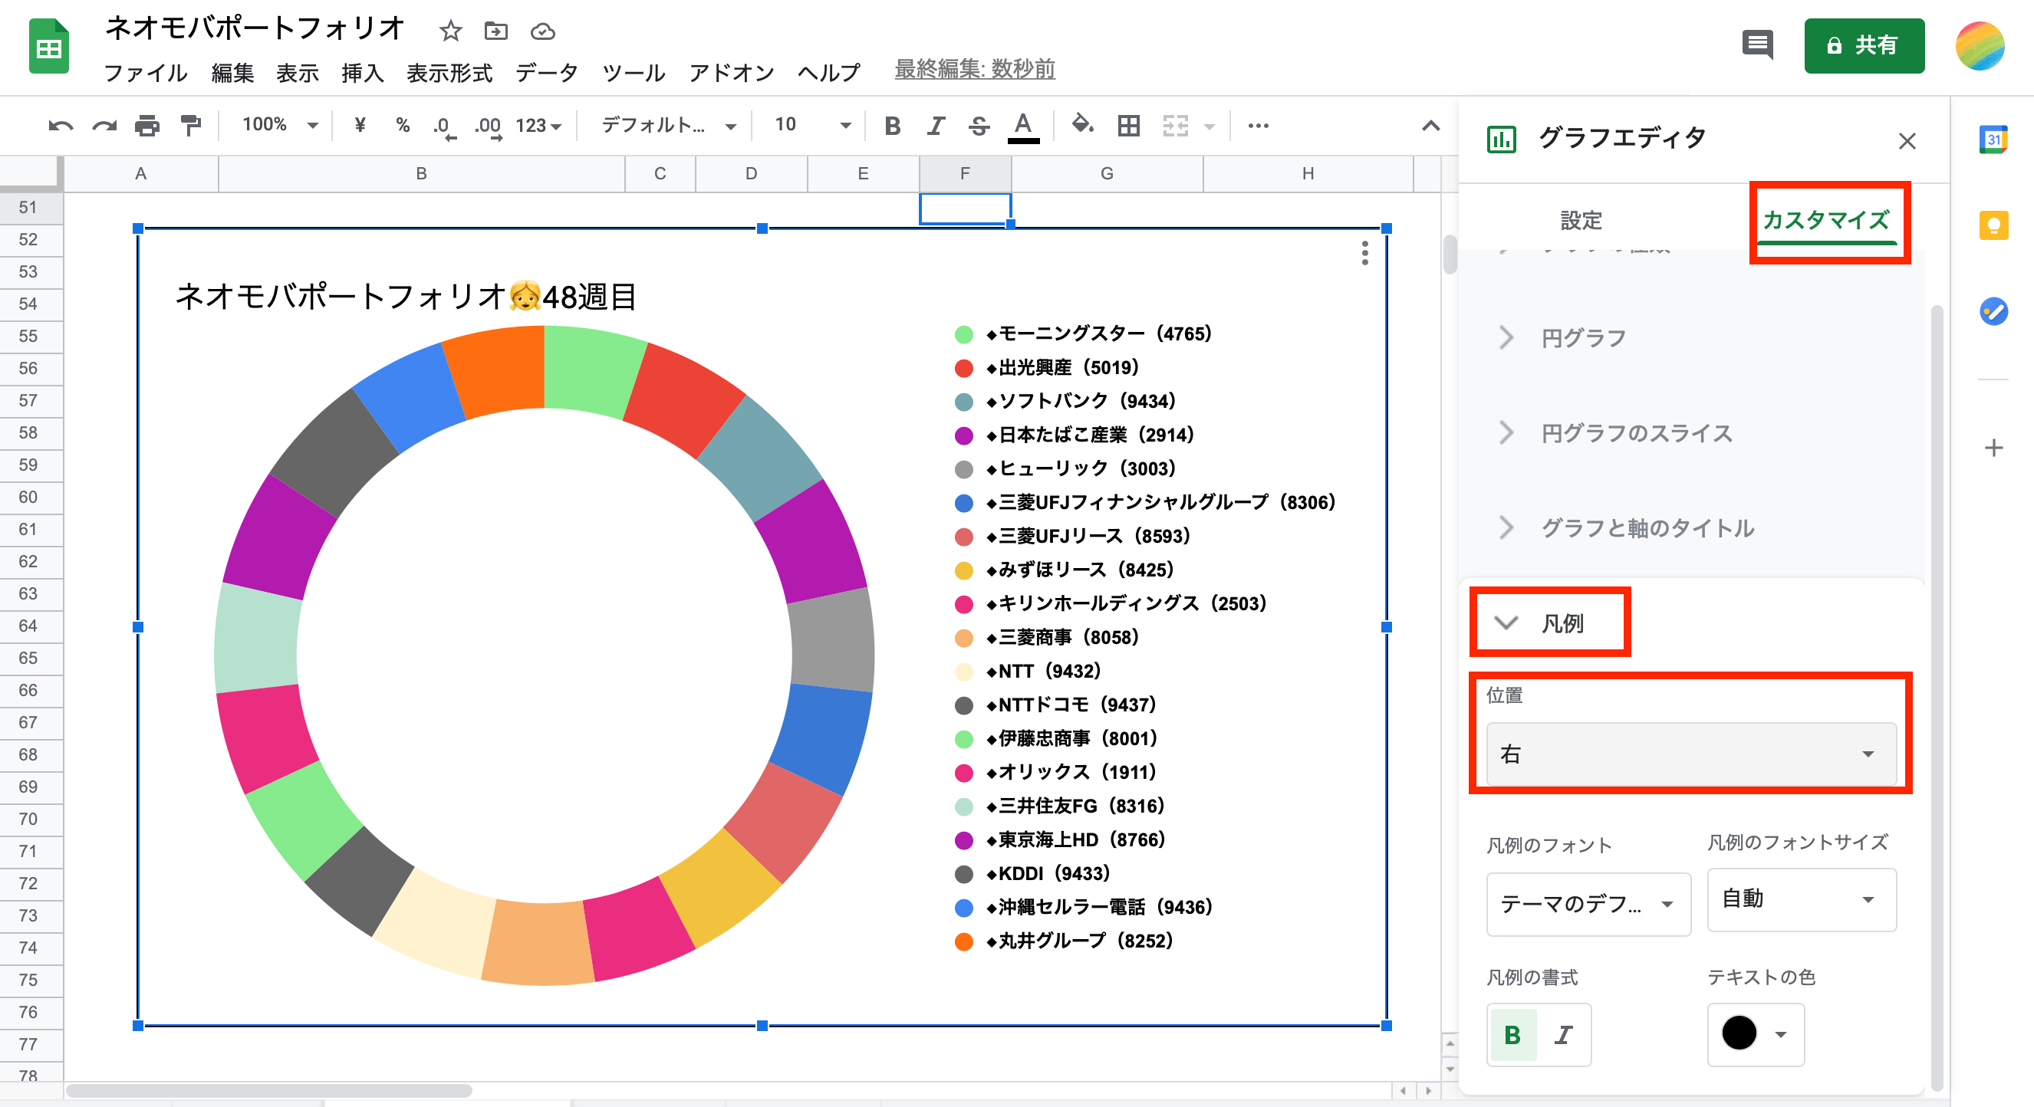Open 最終編集 version history link
2034x1107 pixels.
coord(974,70)
